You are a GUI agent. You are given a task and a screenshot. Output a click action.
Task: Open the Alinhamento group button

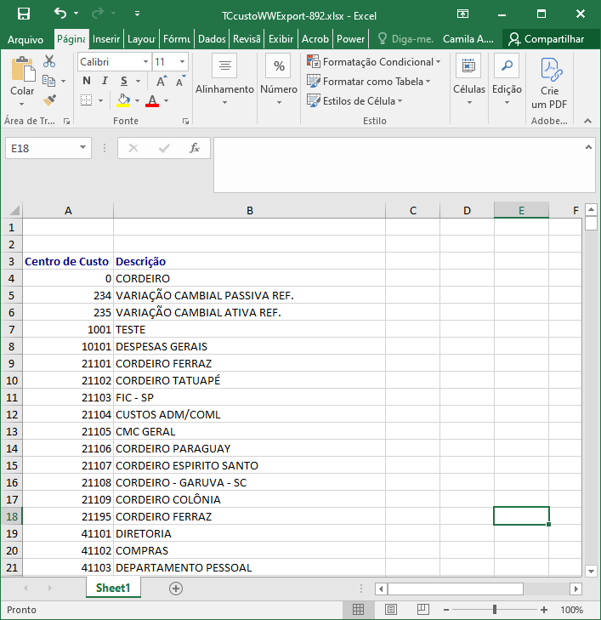[x=224, y=80]
